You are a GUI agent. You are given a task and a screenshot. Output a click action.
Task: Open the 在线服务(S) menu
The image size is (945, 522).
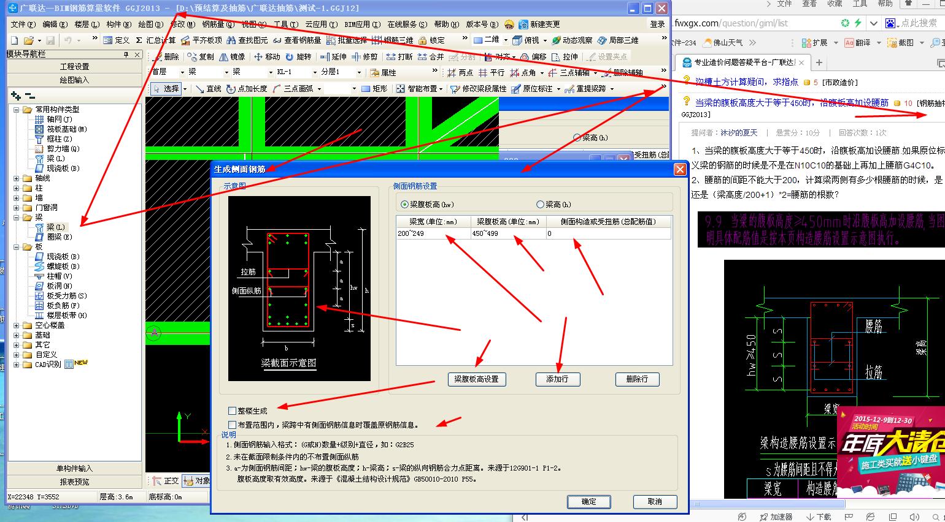click(407, 25)
